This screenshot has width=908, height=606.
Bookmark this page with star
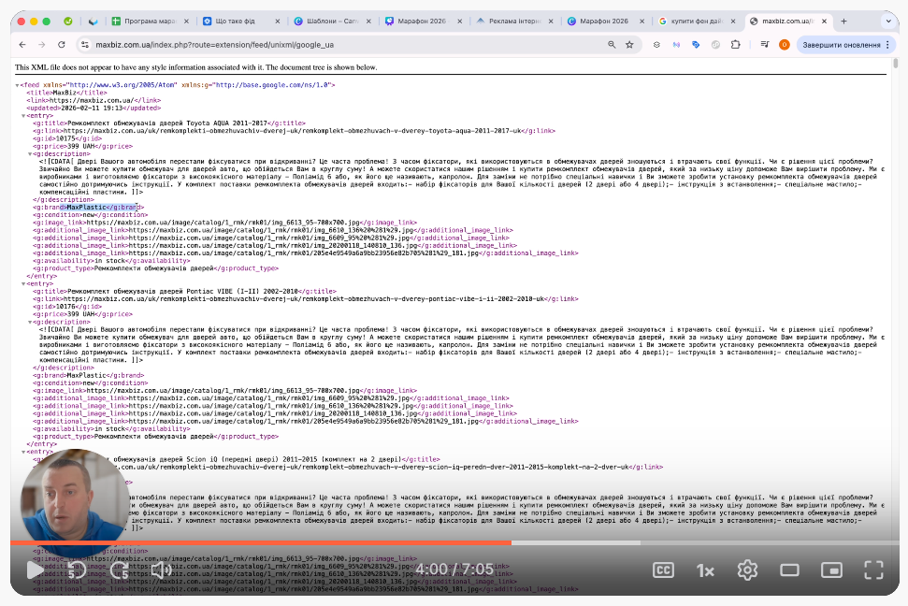(x=629, y=45)
